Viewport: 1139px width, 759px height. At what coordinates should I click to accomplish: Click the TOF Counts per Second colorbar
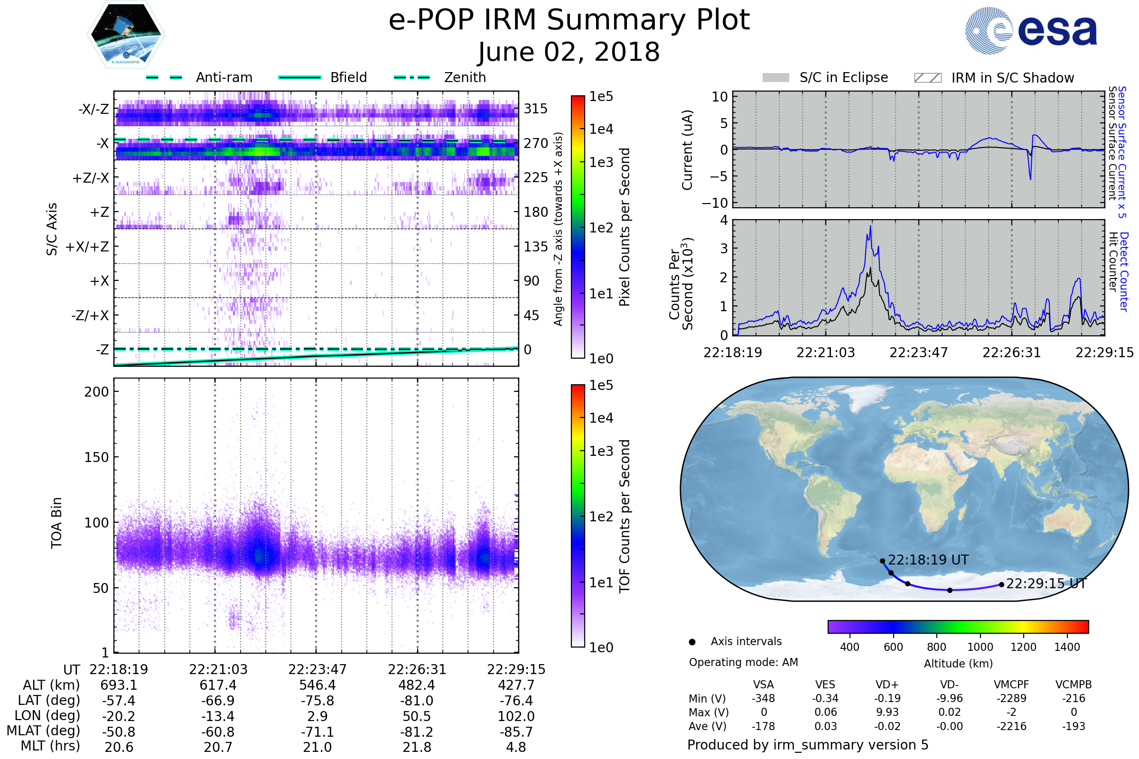[578, 516]
